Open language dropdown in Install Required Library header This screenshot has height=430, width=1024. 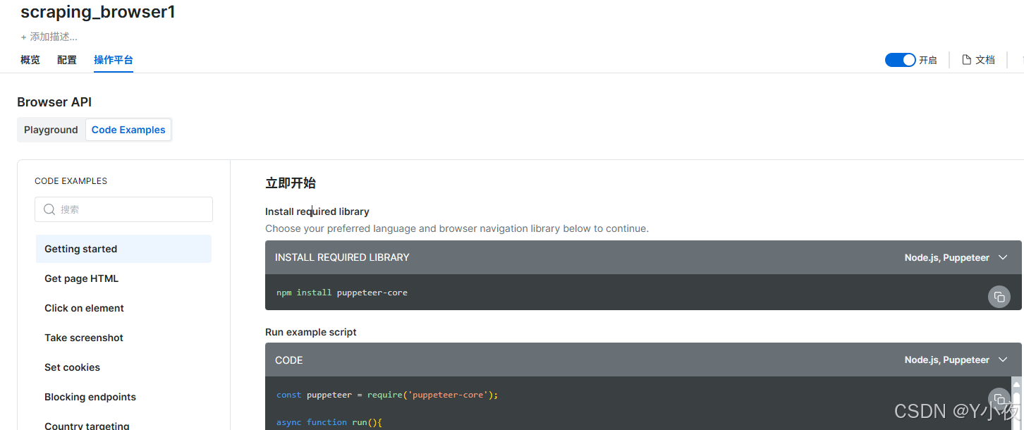[956, 257]
